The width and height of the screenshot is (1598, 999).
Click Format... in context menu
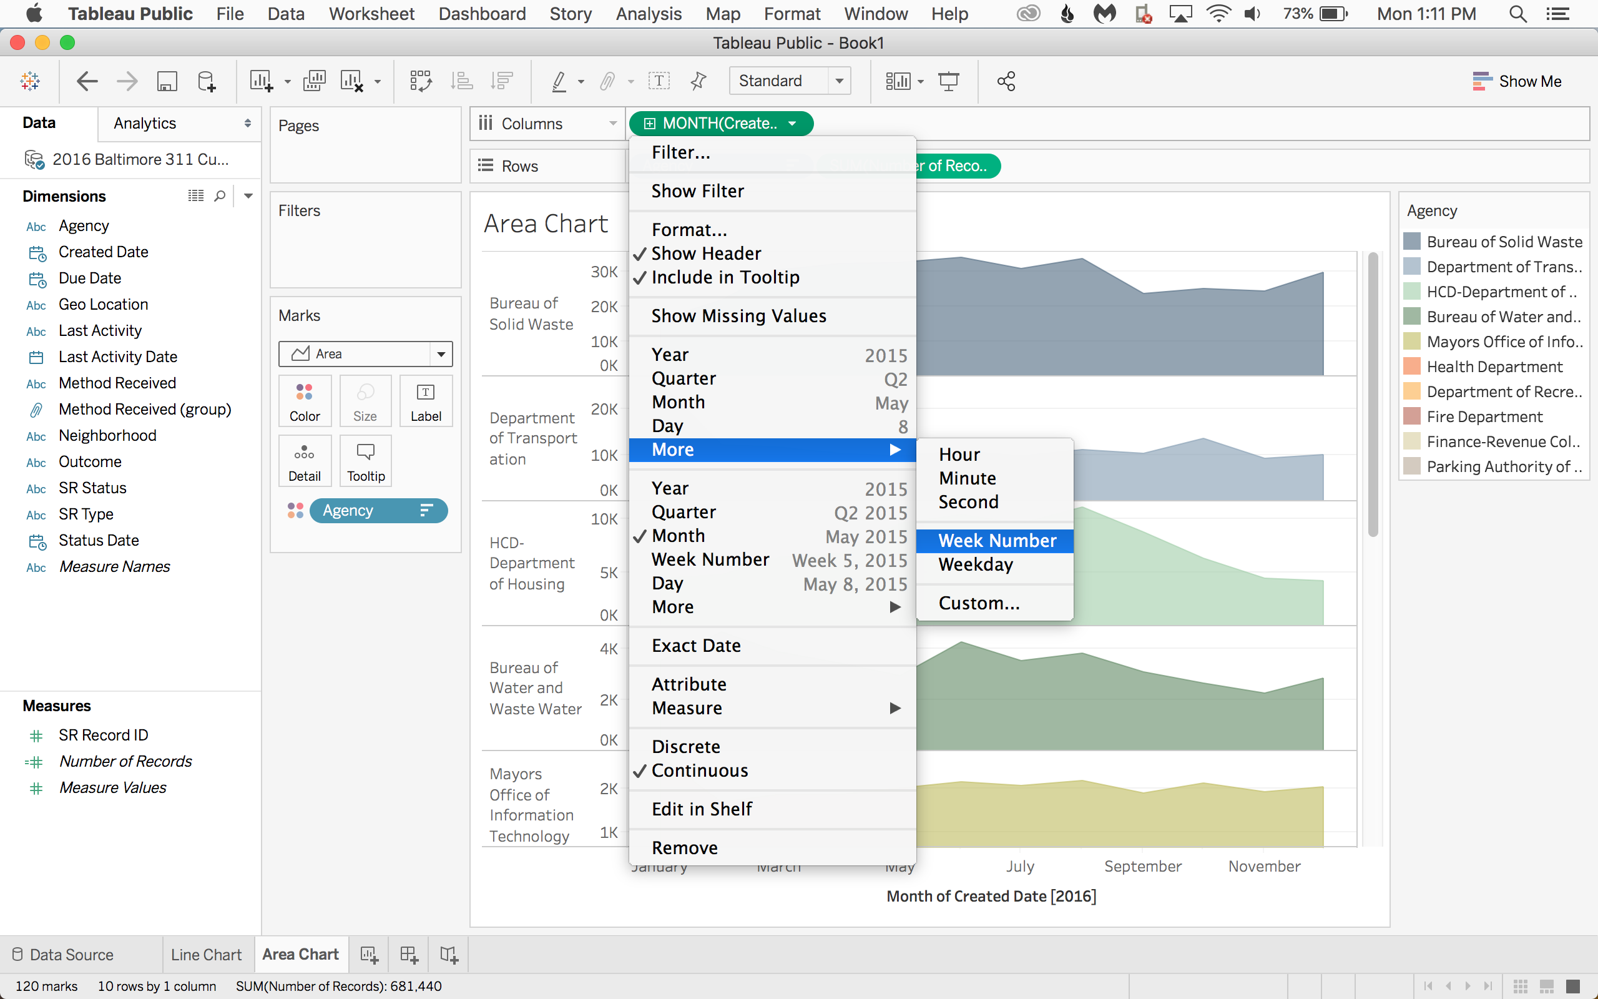pos(772,230)
